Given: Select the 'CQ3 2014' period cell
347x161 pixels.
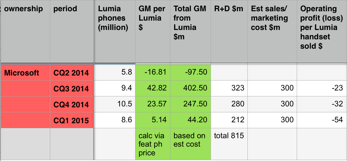Looking at the screenshot, I should (71, 88).
